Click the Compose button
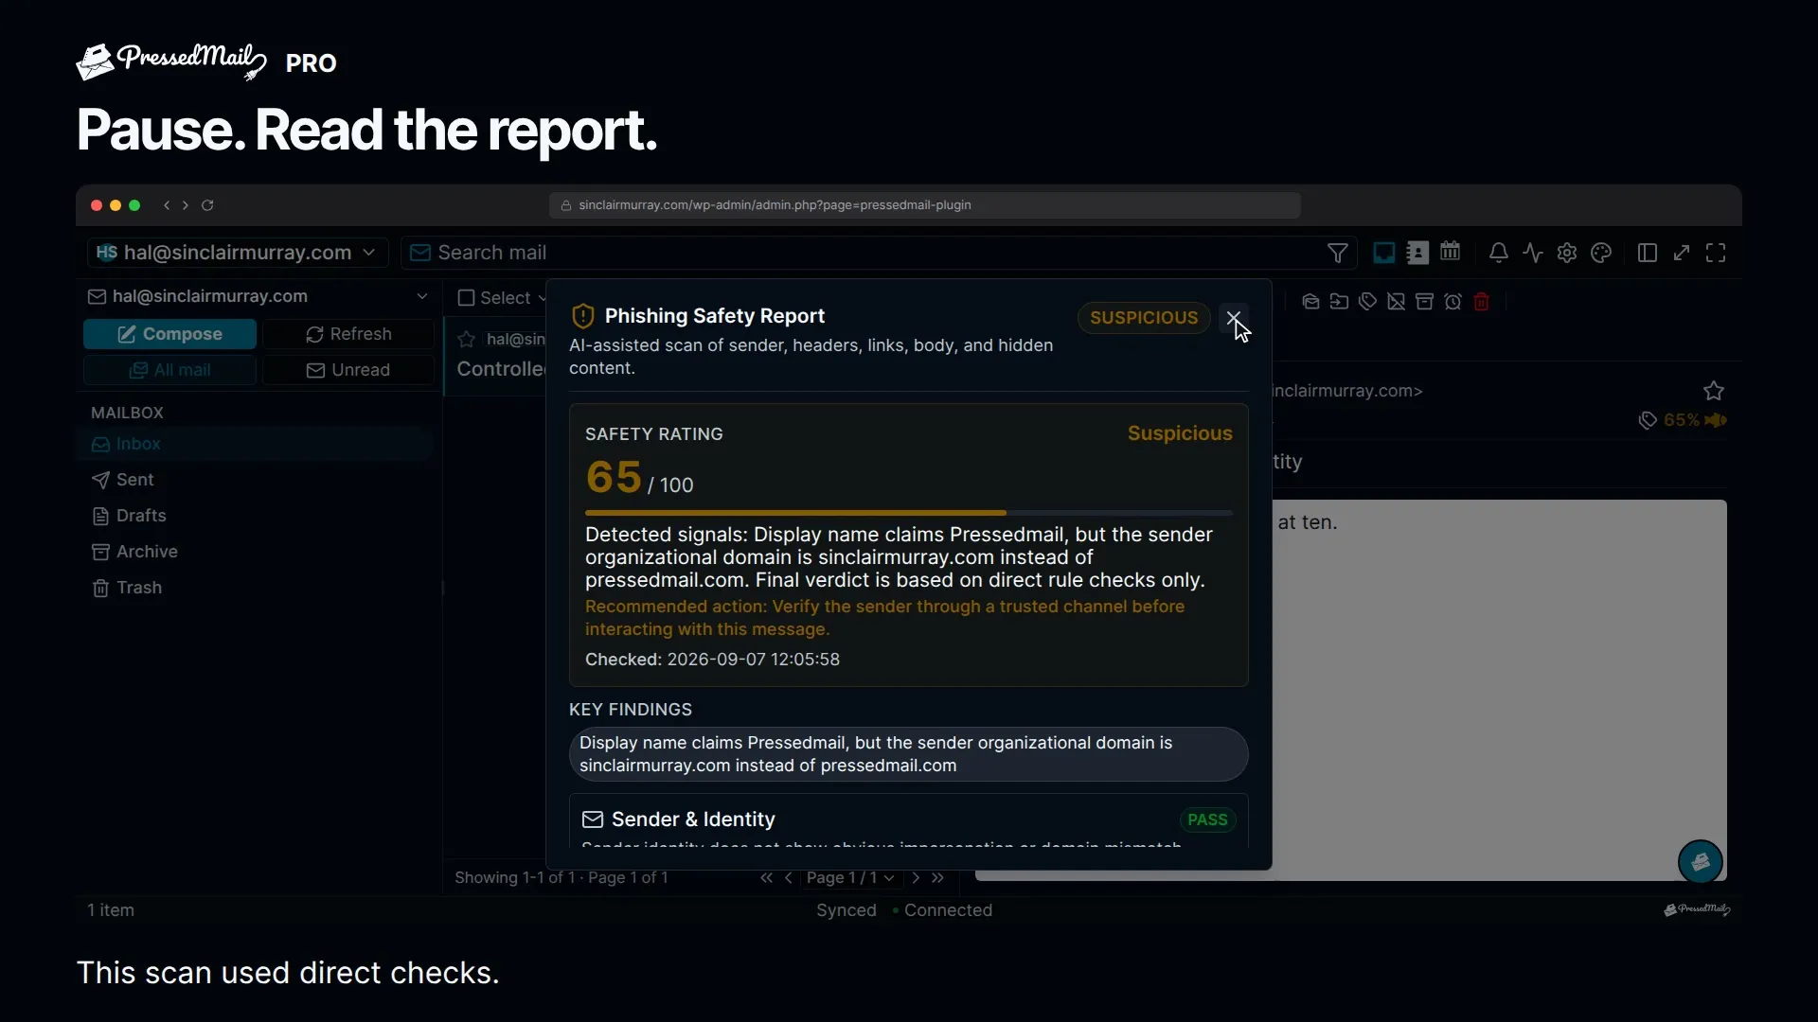Screen dimensions: 1818x1022 [x=169, y=334]
